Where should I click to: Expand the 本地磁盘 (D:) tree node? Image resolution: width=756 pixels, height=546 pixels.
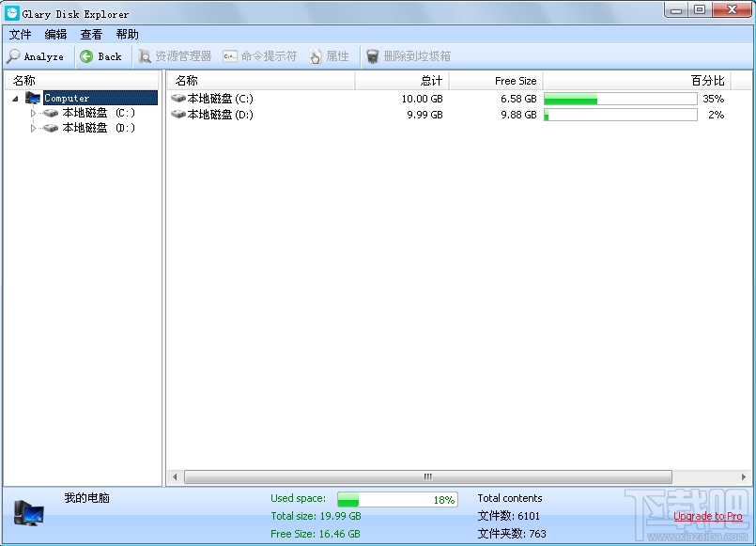click(x=33, y=128)
